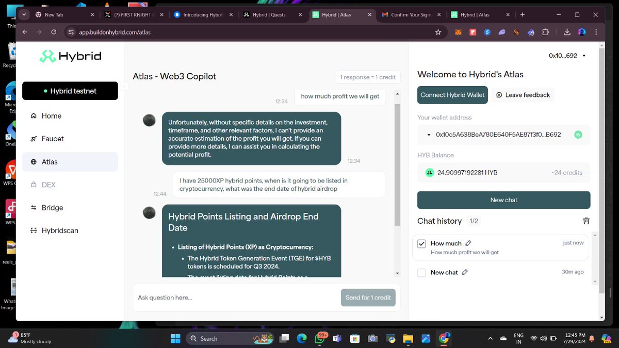Open browser Downloads

pos(567,32)
